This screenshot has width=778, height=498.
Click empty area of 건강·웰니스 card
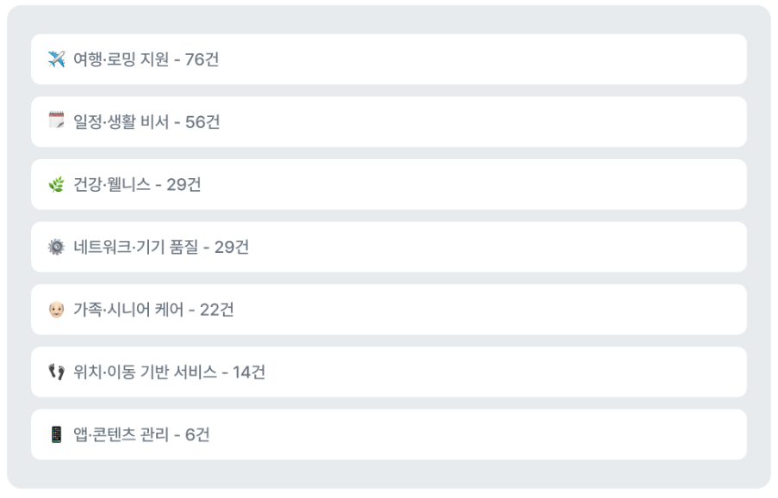point(471,184)
